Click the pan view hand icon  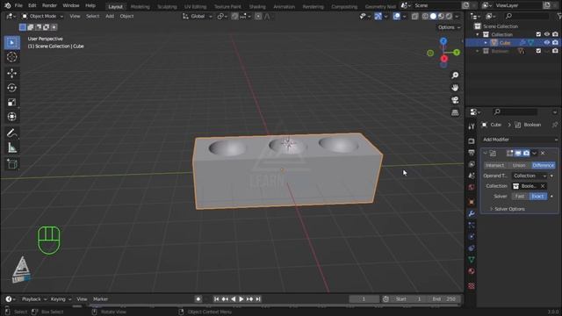[x=455, y=88]
